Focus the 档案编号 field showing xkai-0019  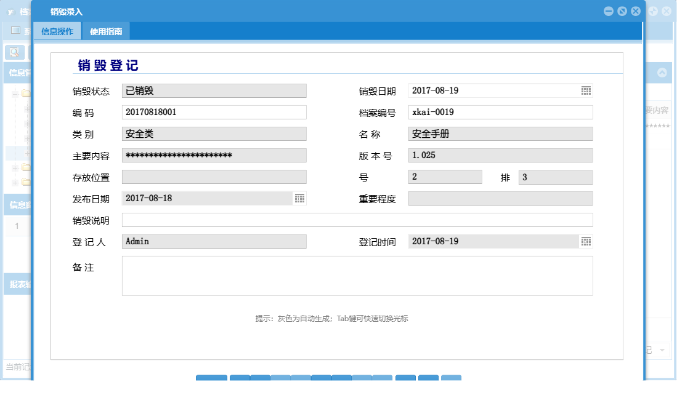pyautogui.click(x=500, y=112)
